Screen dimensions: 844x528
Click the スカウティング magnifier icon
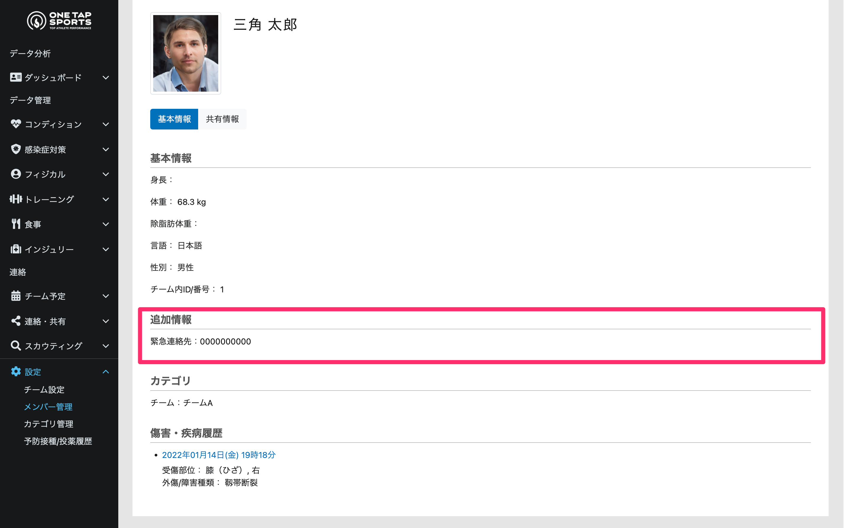tap(16, 346)
